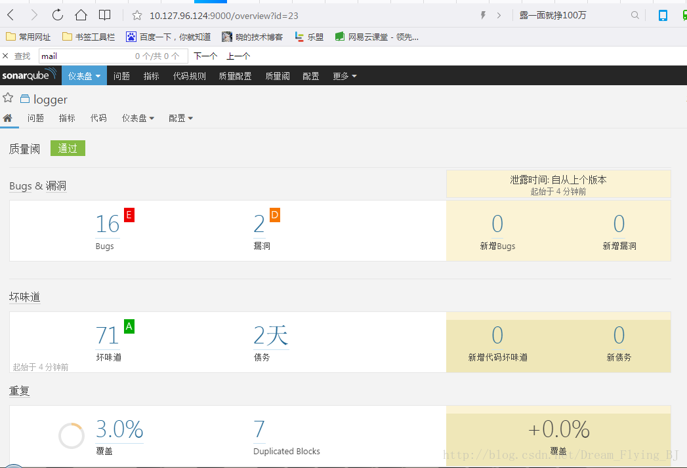Select the 代码规则 navigation item
This screenshot has width=687, height=468.
click(189, 75)
